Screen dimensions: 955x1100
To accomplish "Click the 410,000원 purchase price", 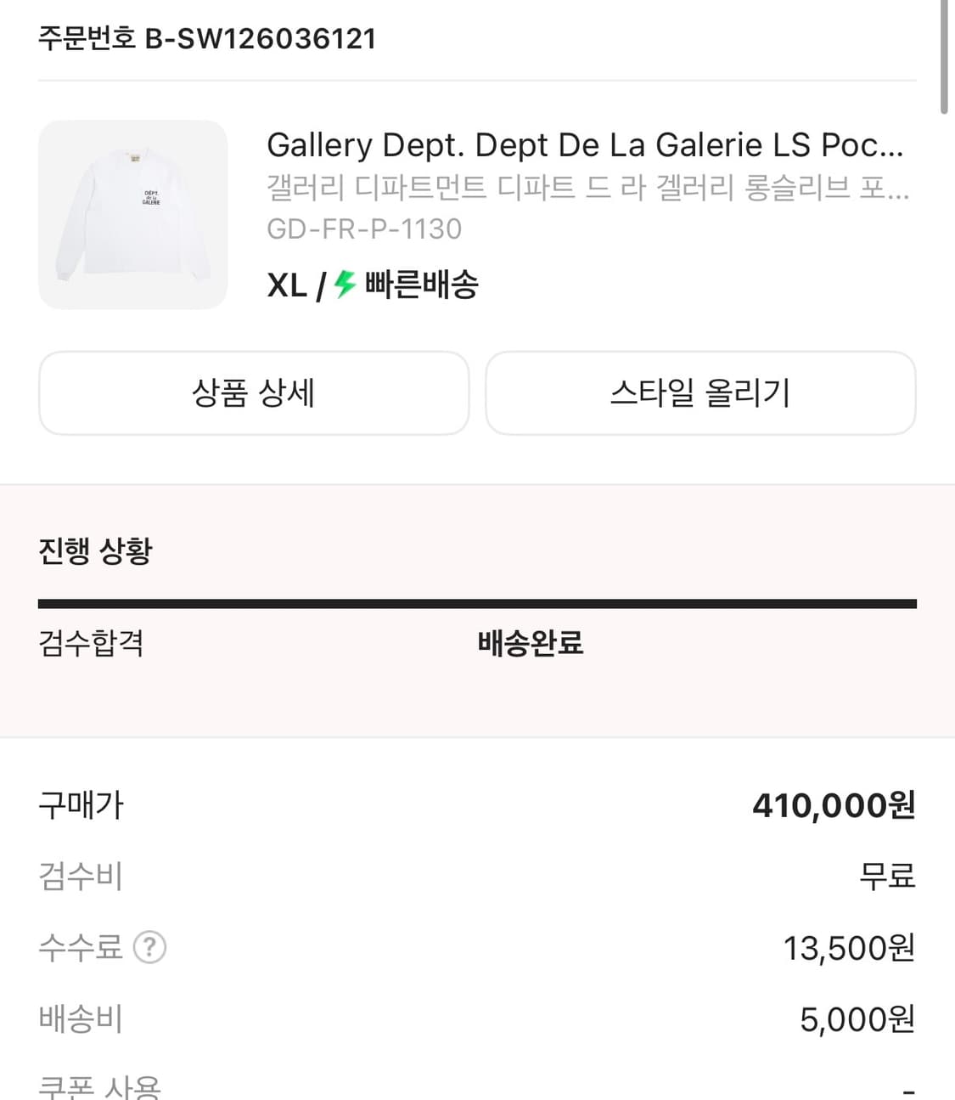I will click(x=834, y=805).
